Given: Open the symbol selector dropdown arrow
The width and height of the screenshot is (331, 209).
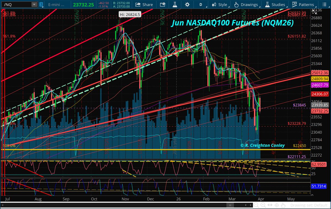Looking at the screenshot, I should (x=34, y=4).
